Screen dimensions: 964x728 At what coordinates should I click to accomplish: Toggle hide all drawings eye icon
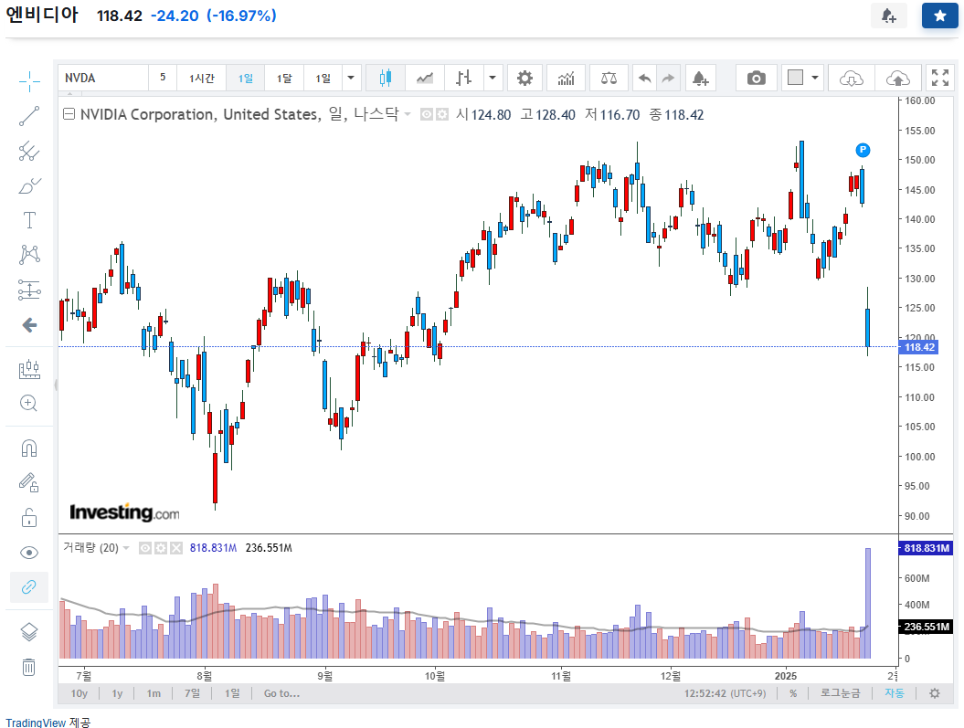29,553
